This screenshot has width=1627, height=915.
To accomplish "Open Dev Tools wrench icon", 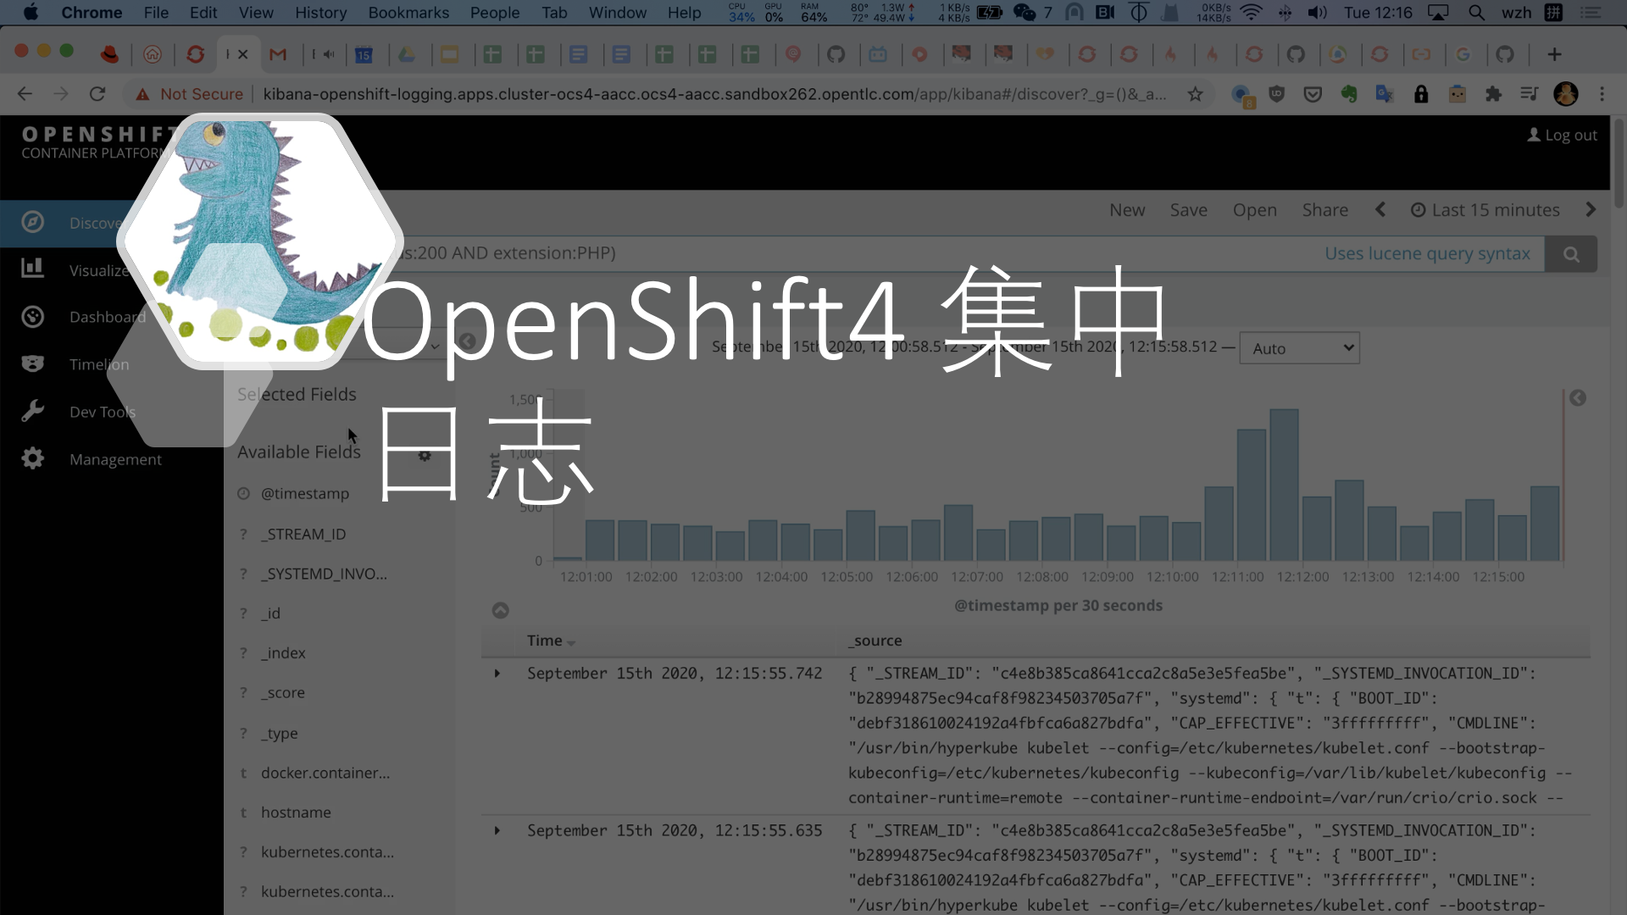I will pos(32,412).
